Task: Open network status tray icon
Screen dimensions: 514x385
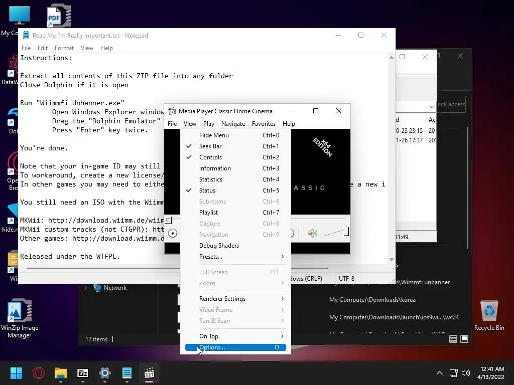Action: click(x=454, y=373)
